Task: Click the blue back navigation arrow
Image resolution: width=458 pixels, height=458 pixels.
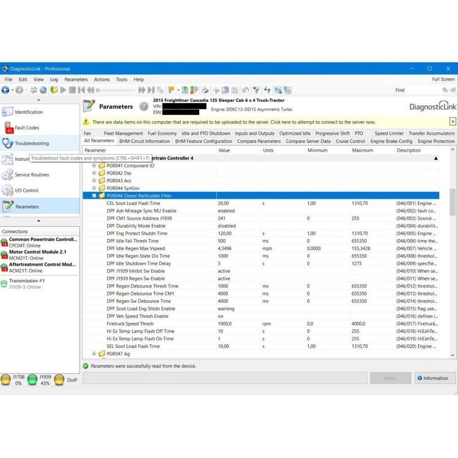Action: click(x=6, y=90)
